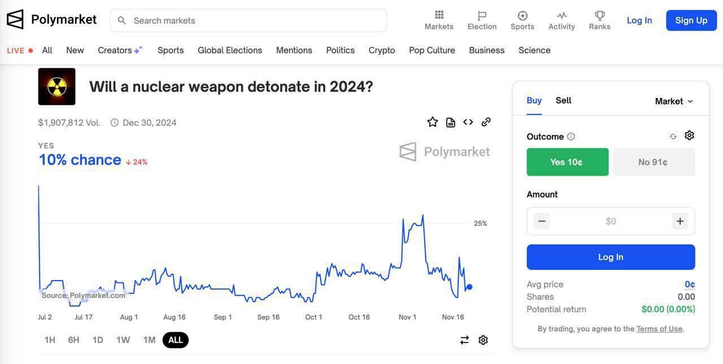Expand the Market order type dropdown
The image size is (723, 364).
(x=674, y=101)
